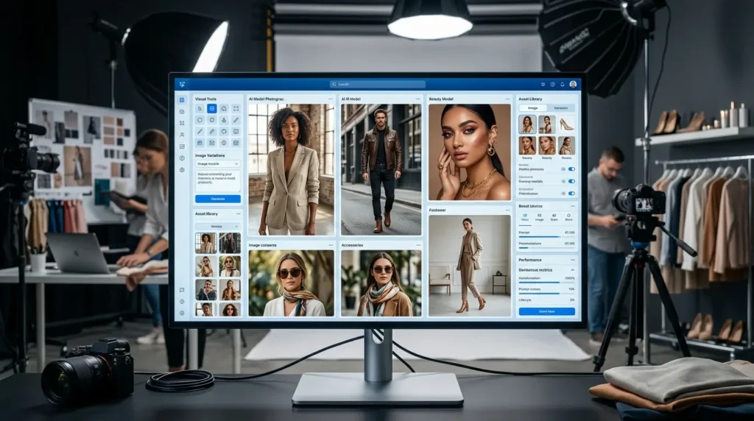Screen dimensions: 754x421
Task: Toggle the first switch under the right Asset Library thumbnails
Action: (571, 169)
